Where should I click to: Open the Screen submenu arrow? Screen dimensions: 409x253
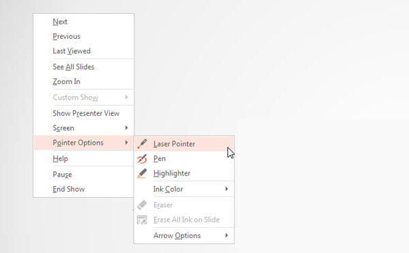tap(127, 128)
